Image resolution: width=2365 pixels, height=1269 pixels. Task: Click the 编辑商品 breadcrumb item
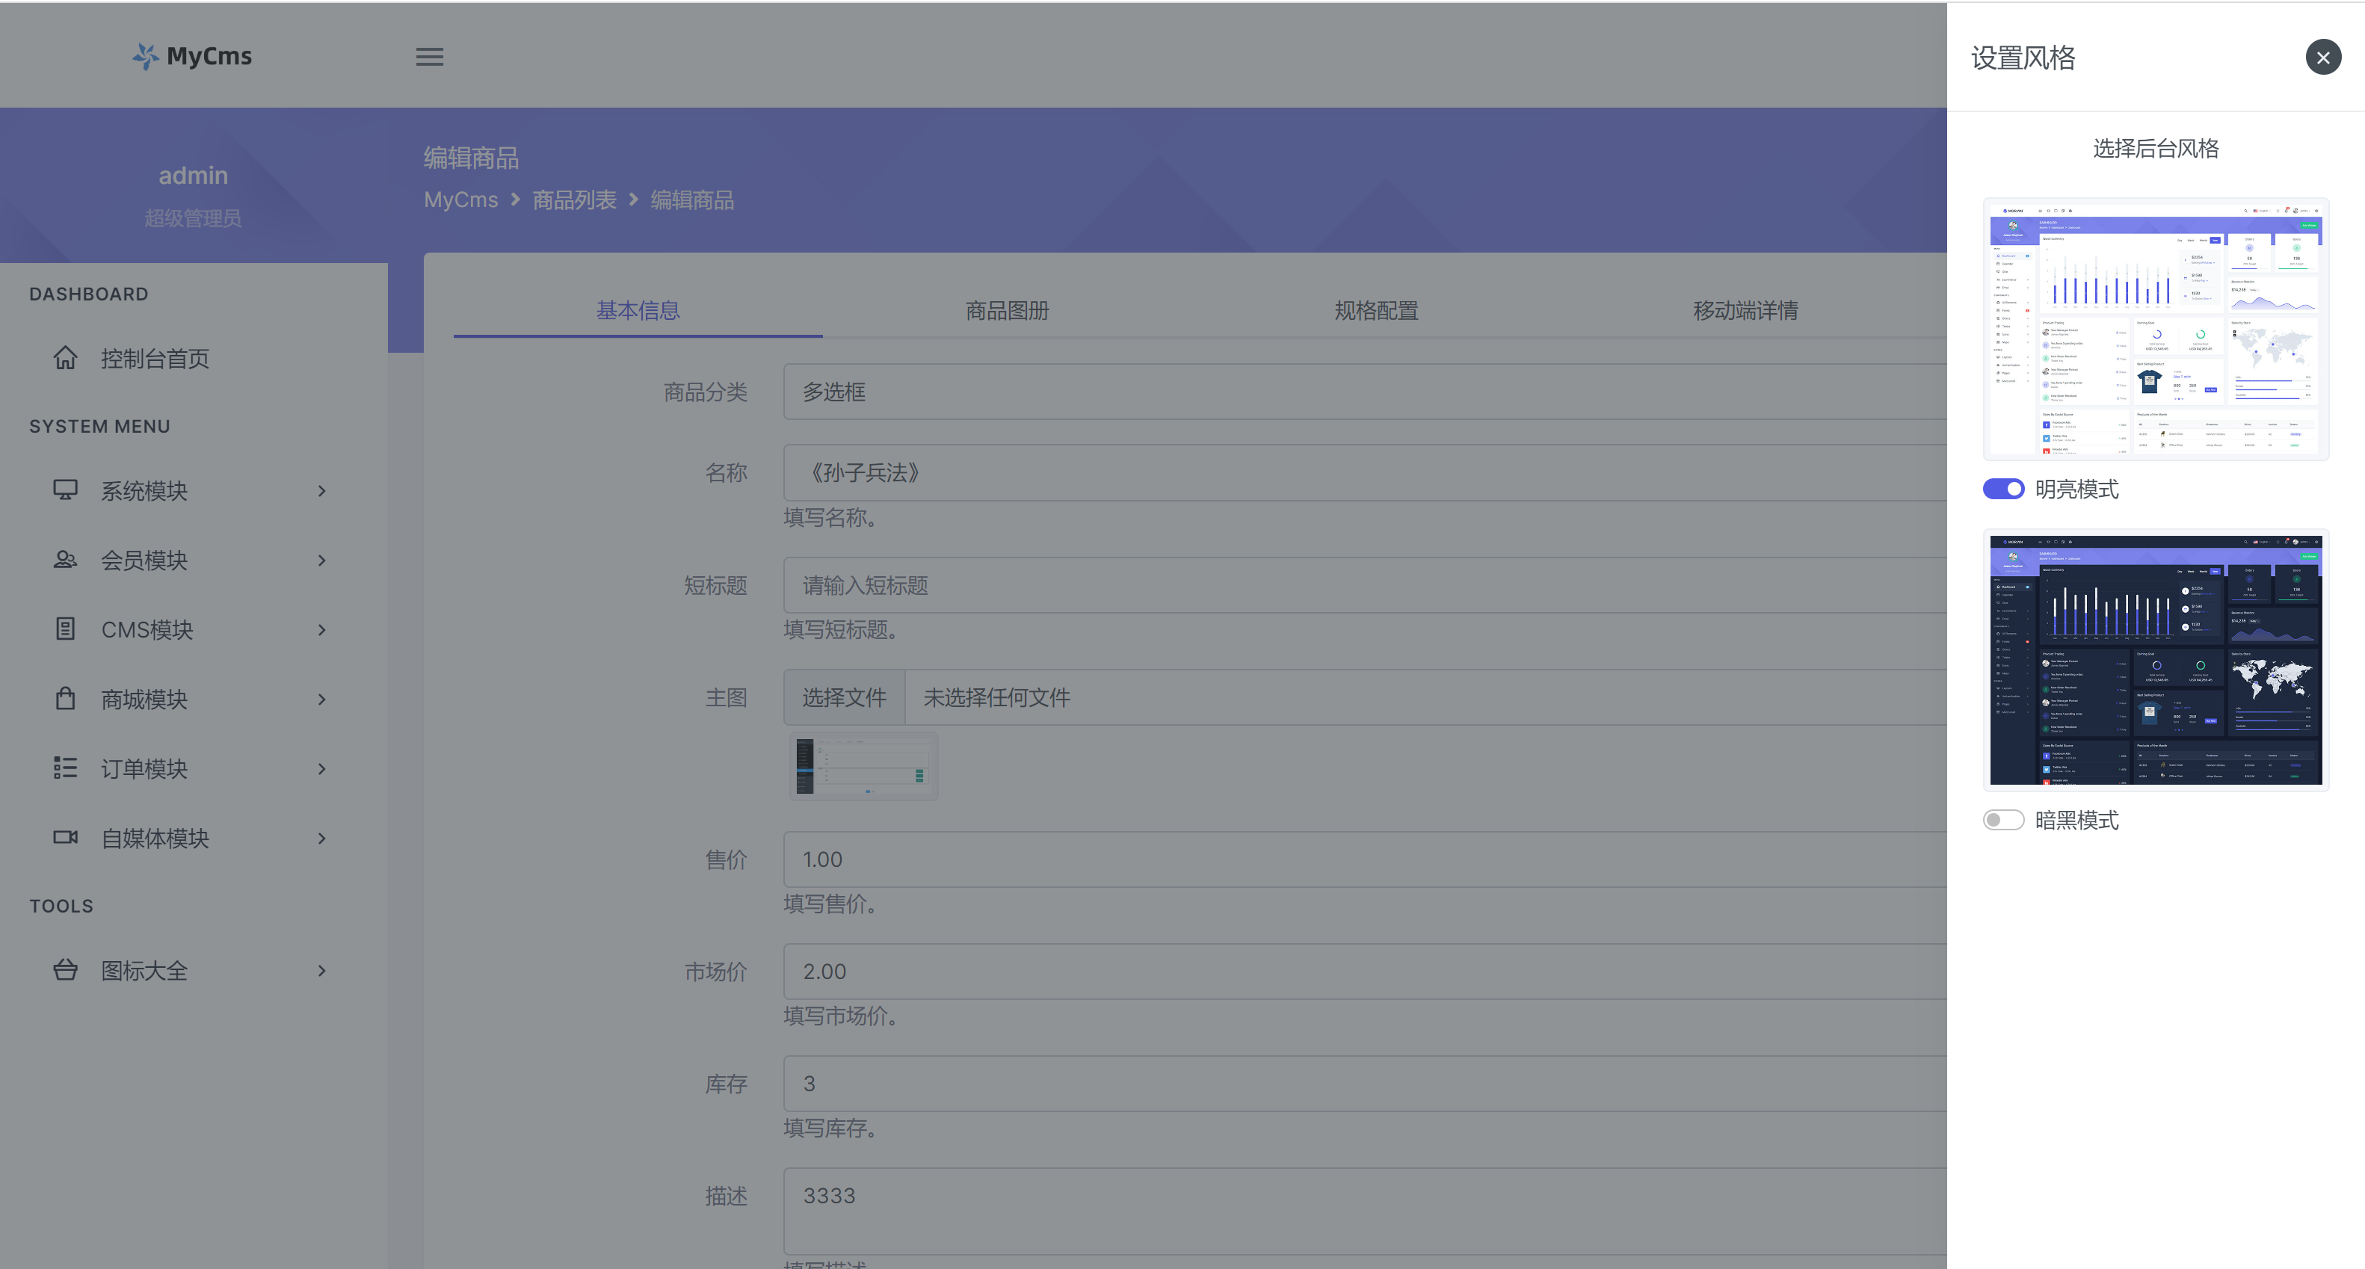click(x=692, y=200)
